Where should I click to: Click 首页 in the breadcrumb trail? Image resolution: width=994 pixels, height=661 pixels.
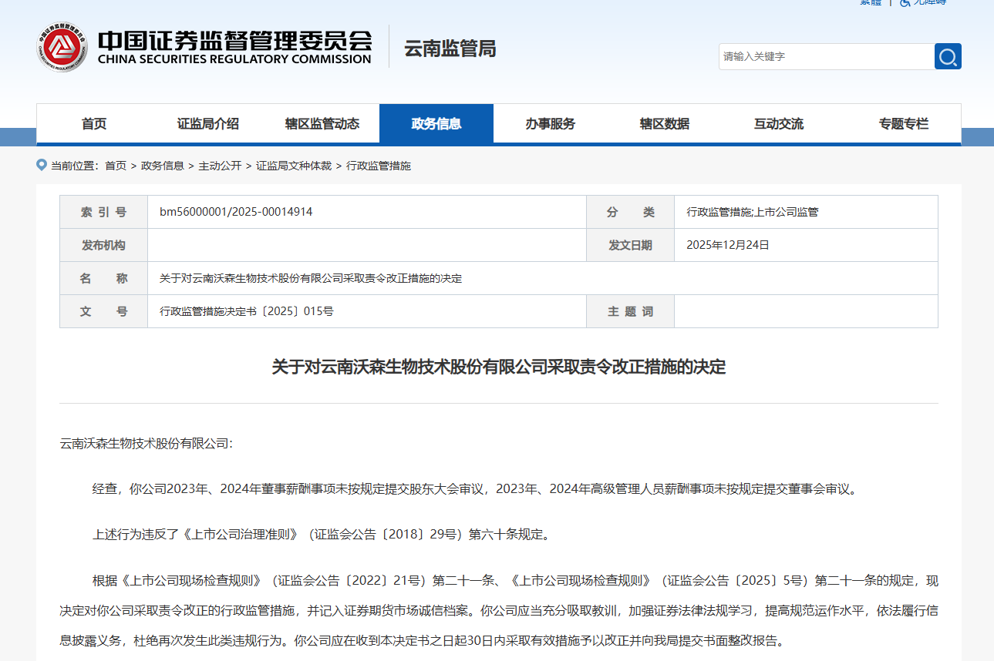pos(116,166)
